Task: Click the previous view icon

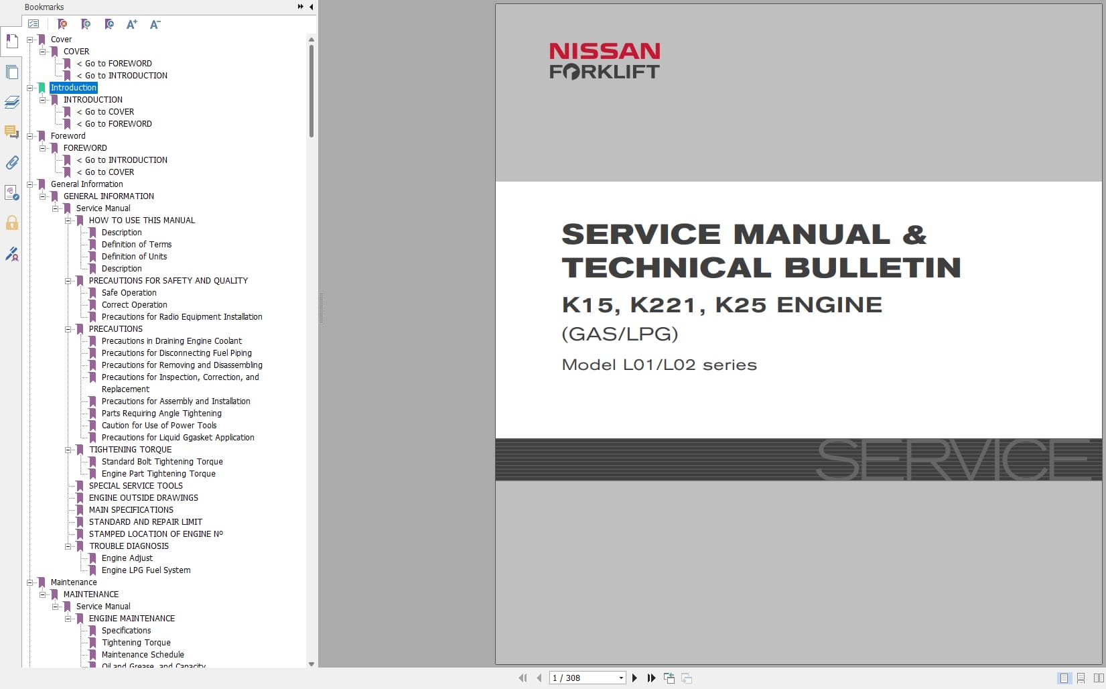Action: pyautogui.click(x=669, y=678)
